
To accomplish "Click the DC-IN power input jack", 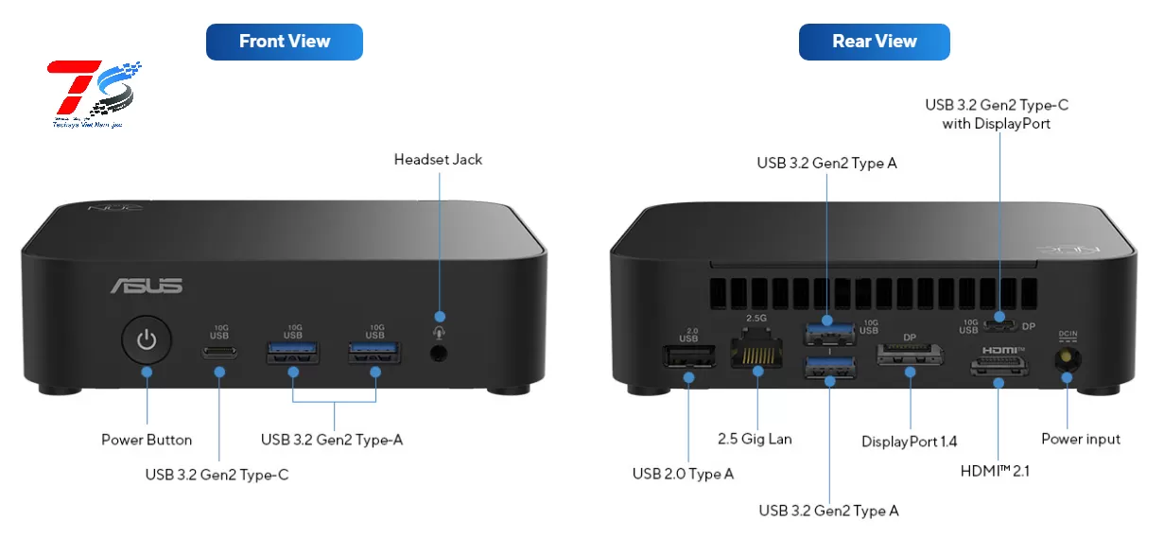I will point(1067,361).
